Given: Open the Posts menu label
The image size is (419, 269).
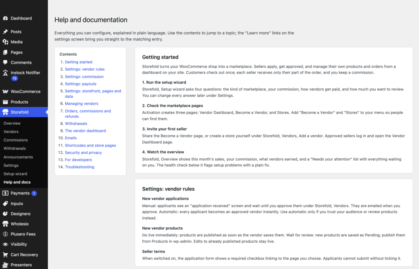Looking at the screenshot, I should click(16, 31).
